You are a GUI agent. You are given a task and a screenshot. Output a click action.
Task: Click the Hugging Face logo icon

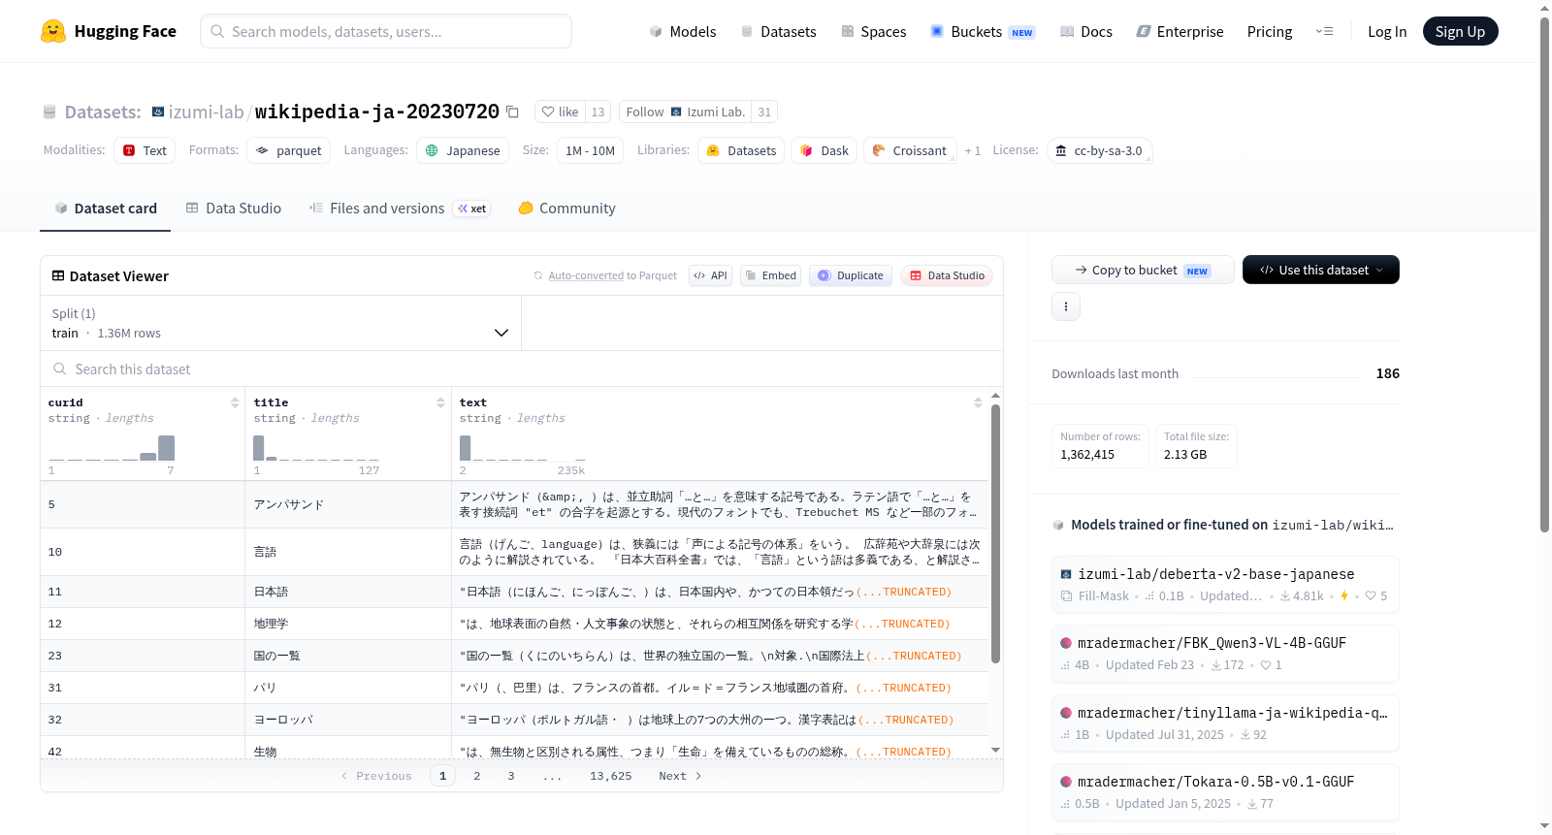tap(53, 31)
